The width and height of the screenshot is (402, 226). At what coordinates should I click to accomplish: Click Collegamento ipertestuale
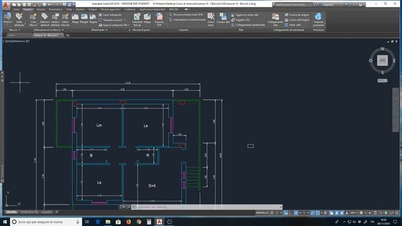click(x=248, y=25)
